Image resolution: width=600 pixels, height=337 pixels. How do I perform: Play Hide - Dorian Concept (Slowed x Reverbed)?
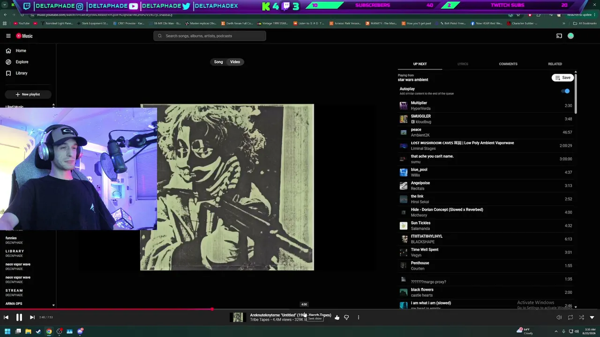(x=486, y=212)
